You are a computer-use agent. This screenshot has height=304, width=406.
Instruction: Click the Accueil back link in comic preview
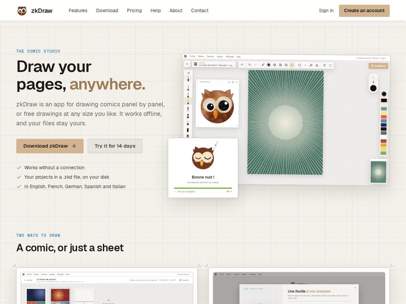coord(28,280)
